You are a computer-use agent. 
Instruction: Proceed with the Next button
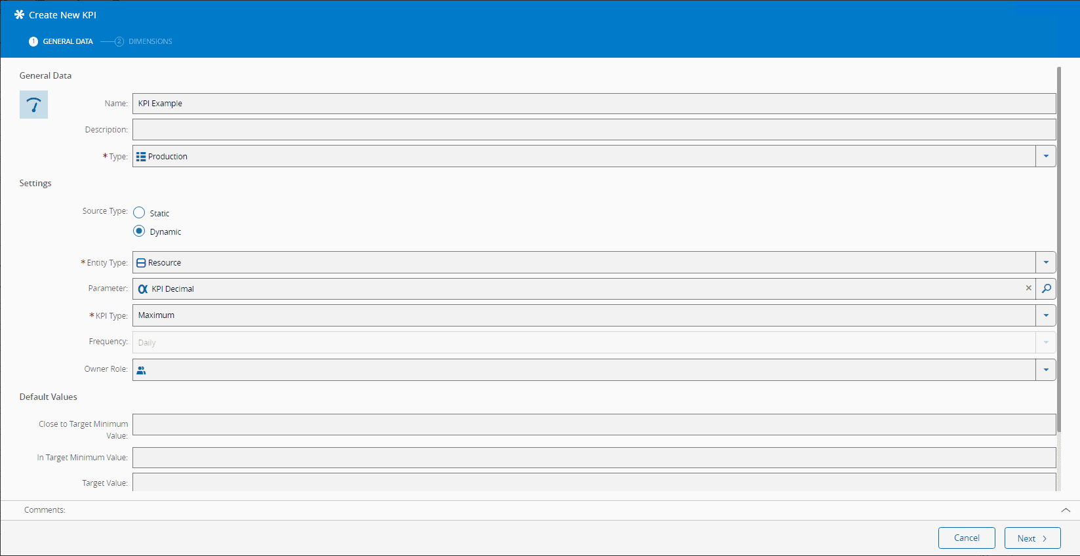click(1032, 538)
